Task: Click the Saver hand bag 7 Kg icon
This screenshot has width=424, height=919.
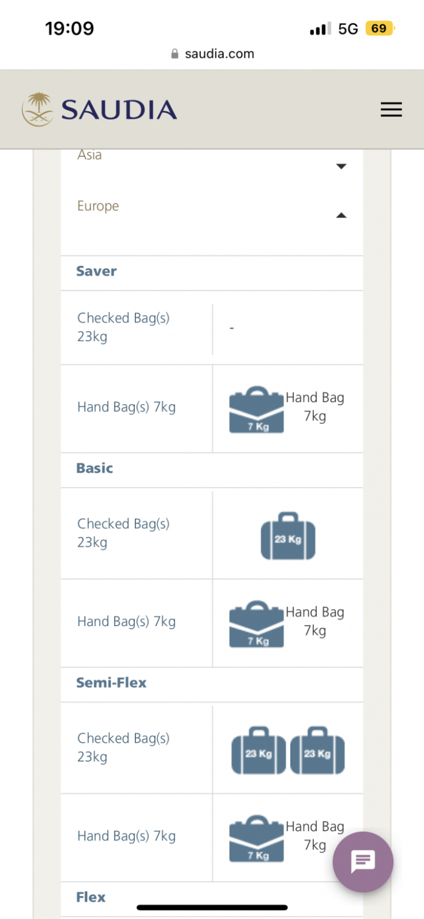Action: tap(256, 410)
